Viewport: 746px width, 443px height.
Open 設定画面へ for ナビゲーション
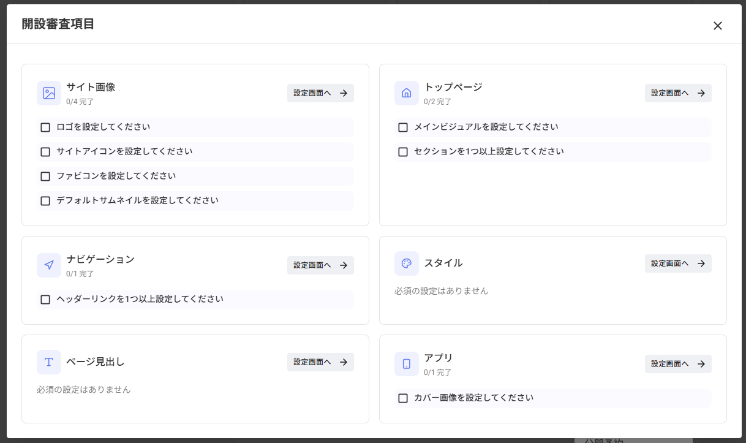coord(320,265)
